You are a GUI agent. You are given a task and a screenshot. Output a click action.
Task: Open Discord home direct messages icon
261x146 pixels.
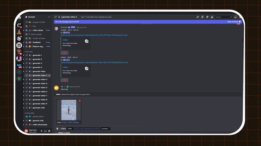click(x=19, y=17)
